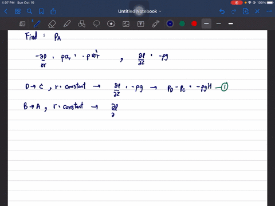Select the thin stroke thickness

219,23
